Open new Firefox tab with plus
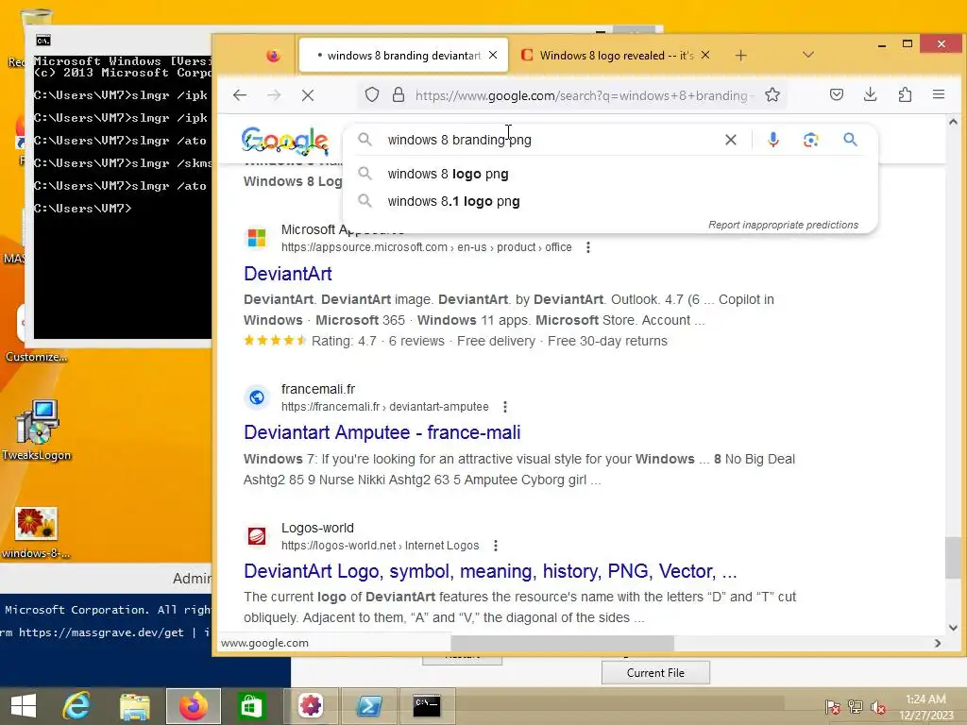The image size is (967, 725). pyautogui.click(x=740, y=56)
